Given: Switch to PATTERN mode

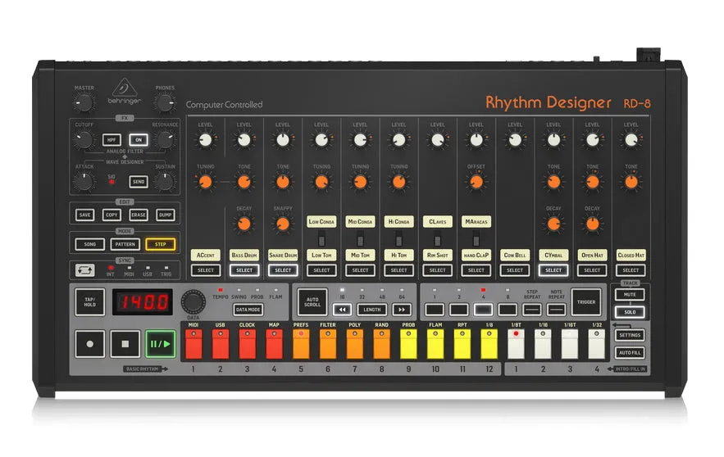Looking at the screenshot, I should tap(125, 244).
